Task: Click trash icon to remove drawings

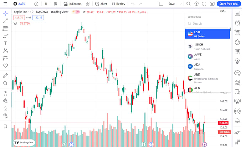Action: coord(5,126)
